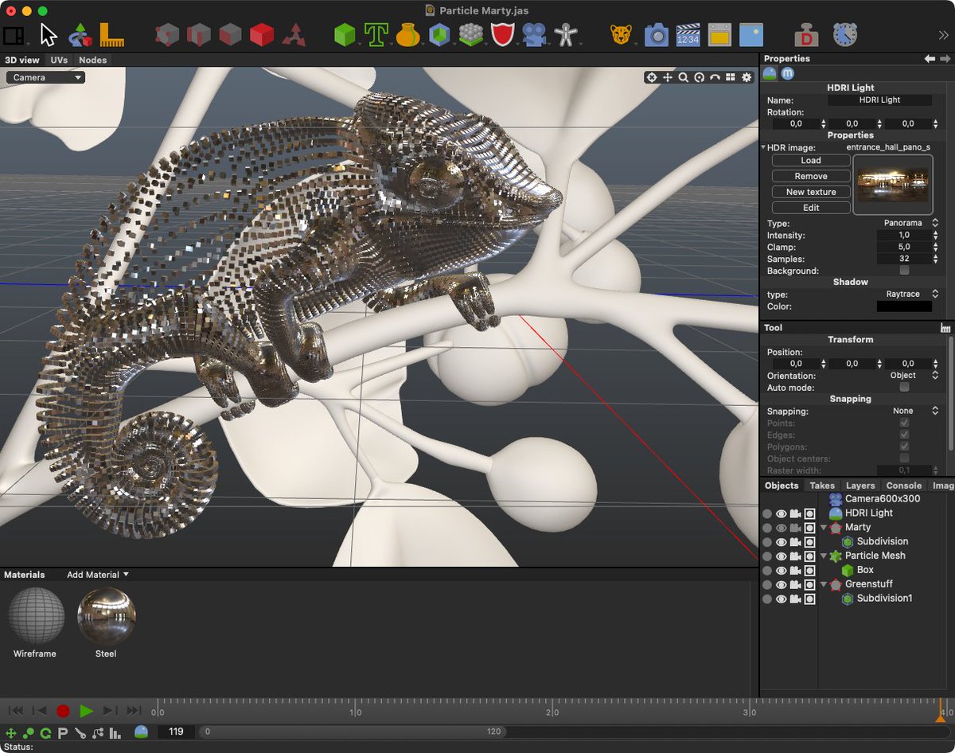Click the New texture button
The image size is (955, 753).
pos(809,191)
